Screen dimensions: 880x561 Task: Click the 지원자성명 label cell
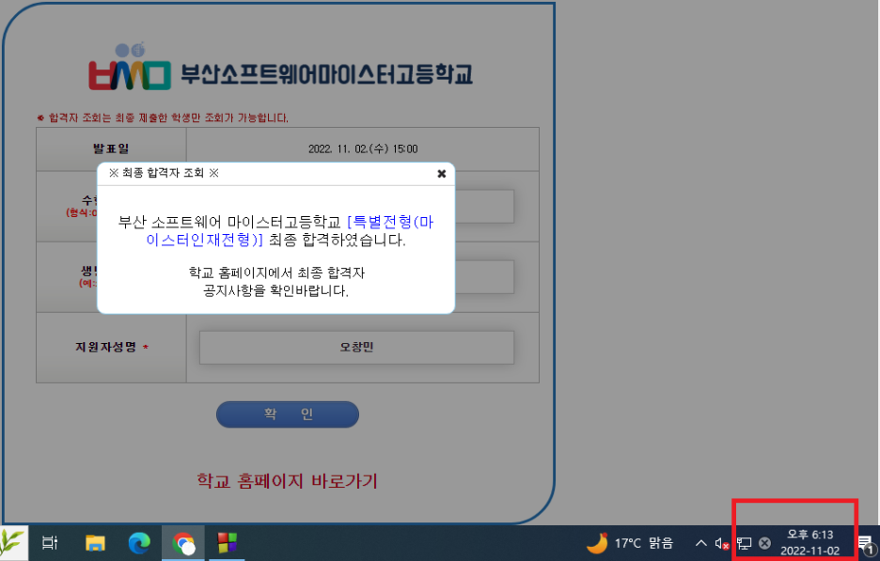coord(111,348)
